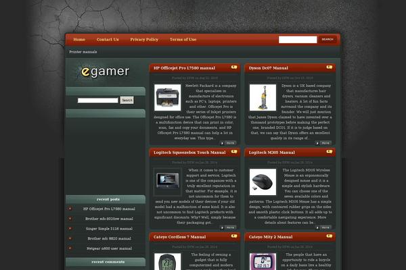The height and width of the screenshot is (270, 406).
Task: Open recent post Brother mfc 8820 manual
Action: [109, 238]
